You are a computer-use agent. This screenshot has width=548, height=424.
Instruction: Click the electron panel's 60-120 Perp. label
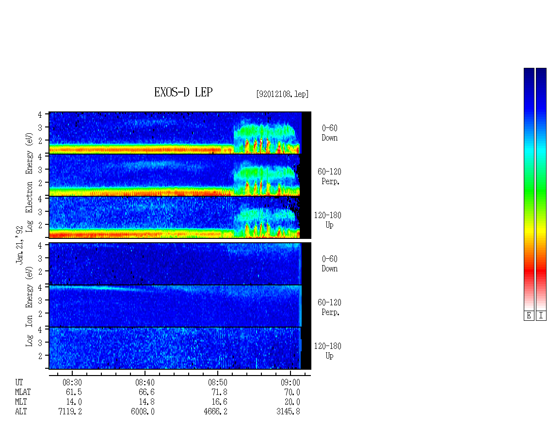329,176
